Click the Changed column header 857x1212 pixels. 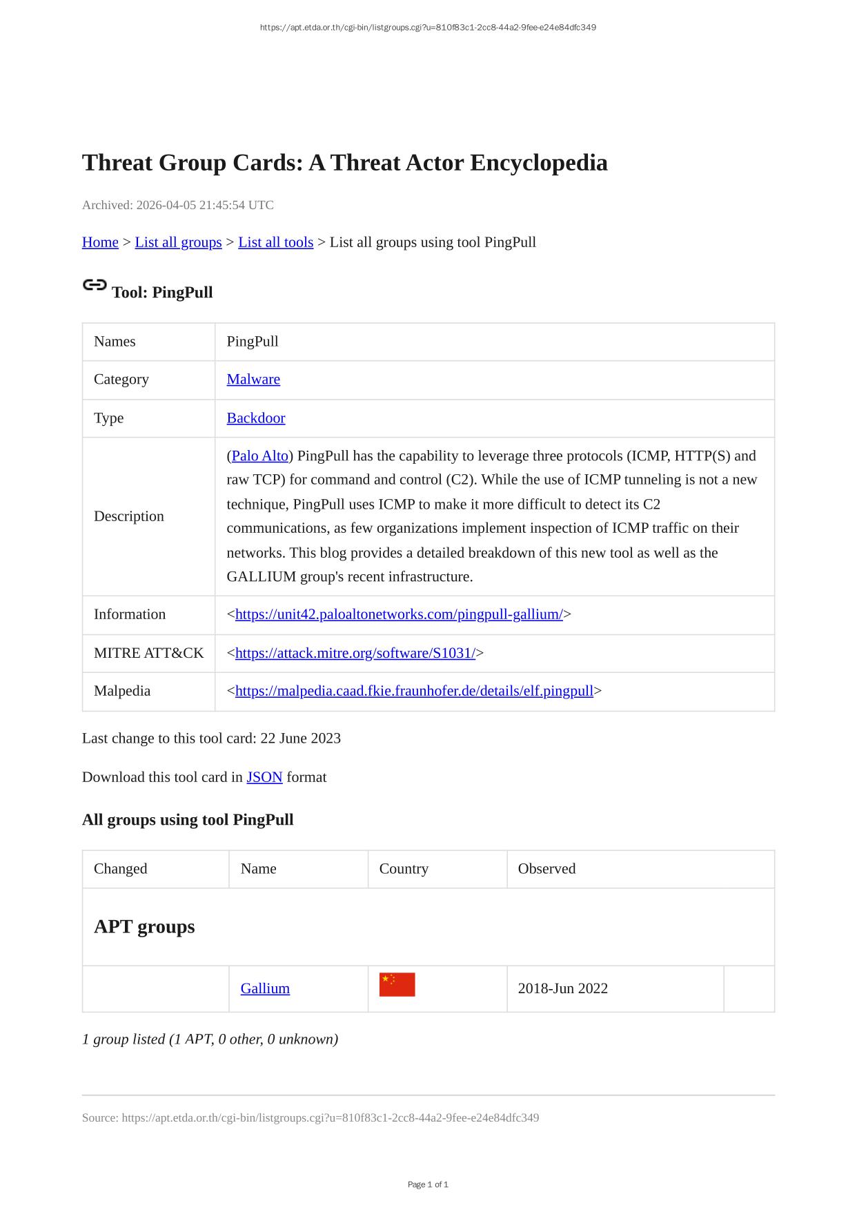tap(121, 869)
